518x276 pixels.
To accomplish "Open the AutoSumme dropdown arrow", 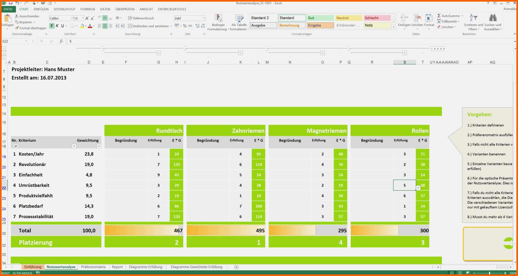I will (x=462, y=16).
